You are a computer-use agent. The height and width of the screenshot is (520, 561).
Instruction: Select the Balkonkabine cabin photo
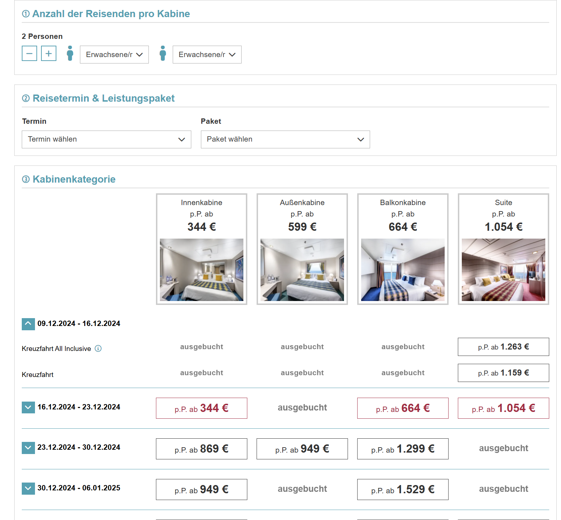point(403,270)
